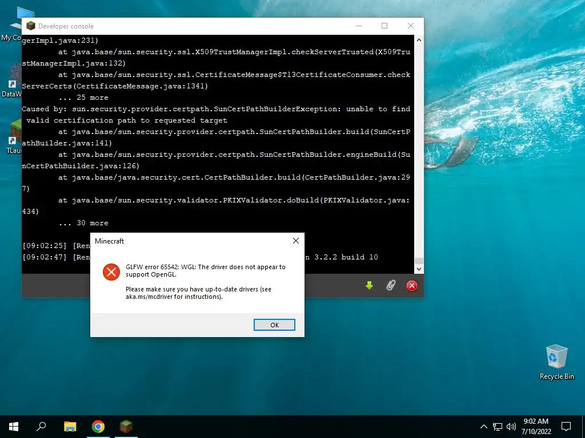Open the clock showing 9:02 AM
585x438 pixels.
coord(536,427)
